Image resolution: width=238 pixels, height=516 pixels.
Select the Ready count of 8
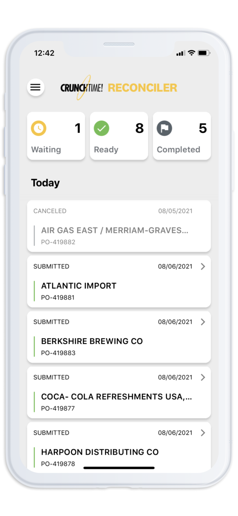(x=140, y=128)
